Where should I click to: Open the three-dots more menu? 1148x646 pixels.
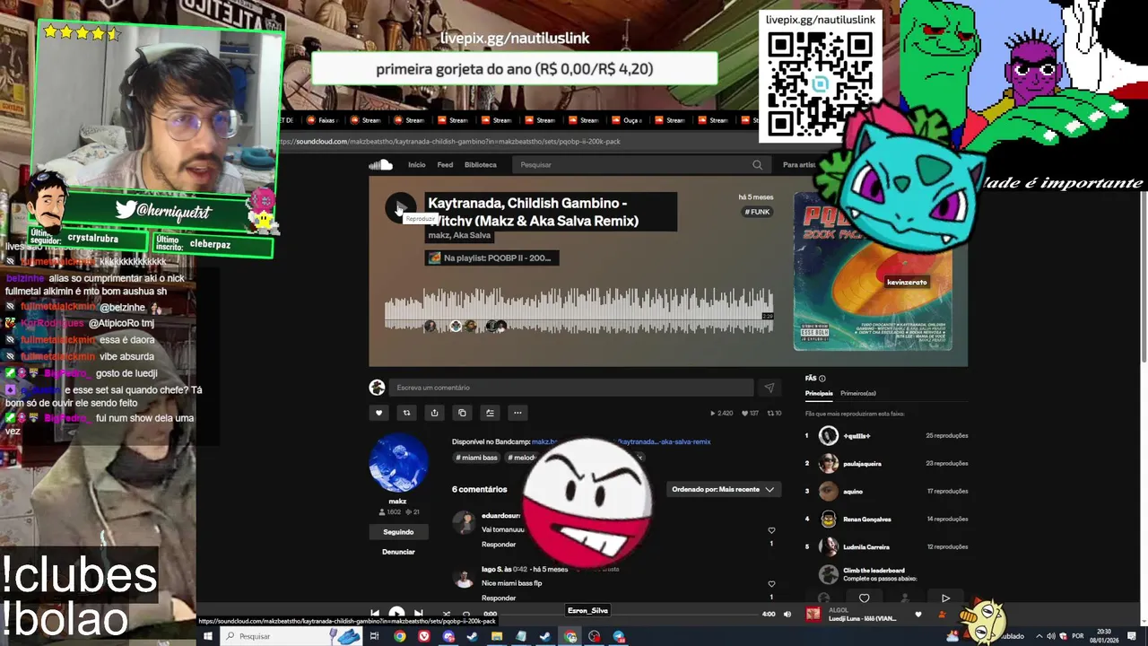tap(517, 413)
